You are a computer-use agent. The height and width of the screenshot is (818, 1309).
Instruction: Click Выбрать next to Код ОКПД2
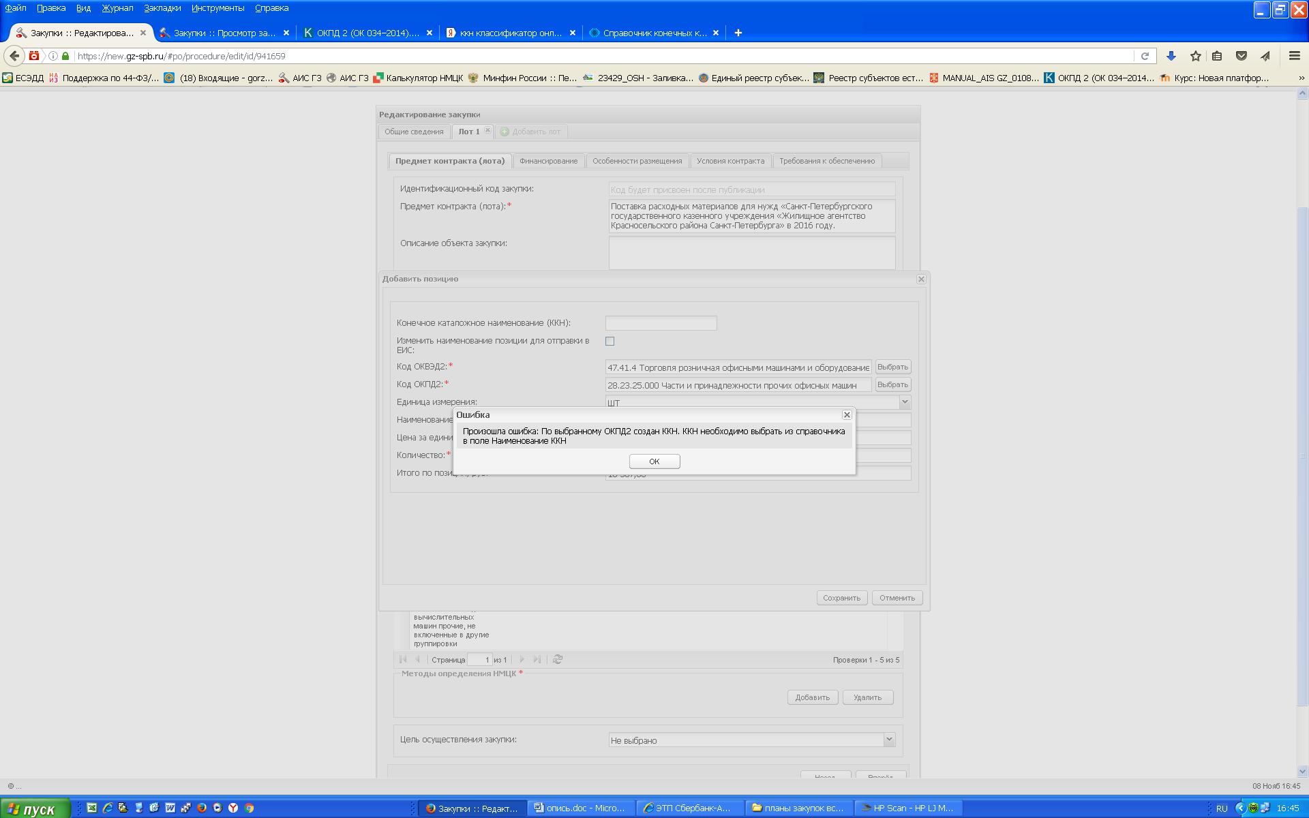[x=892, y=384]
